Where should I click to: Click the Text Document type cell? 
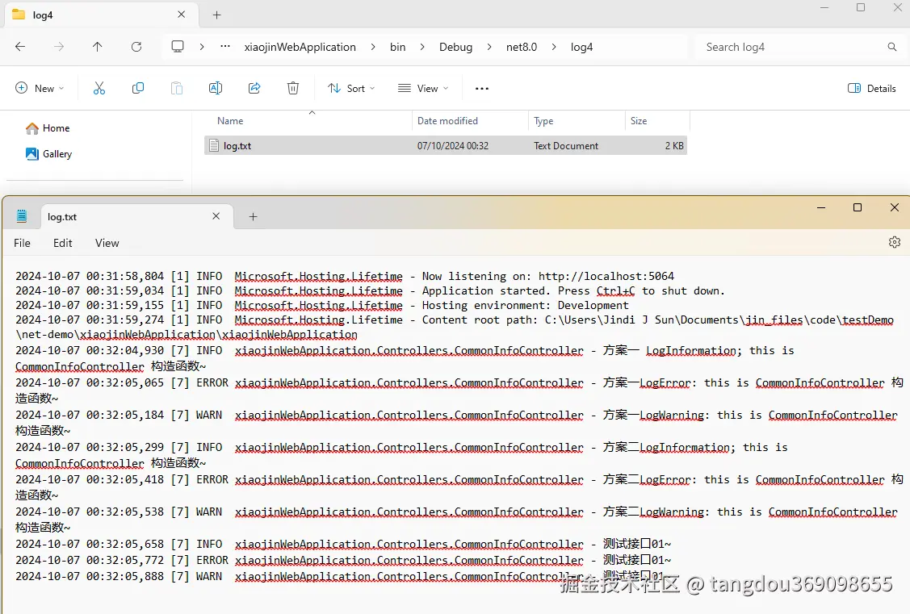tap(566, 146)
